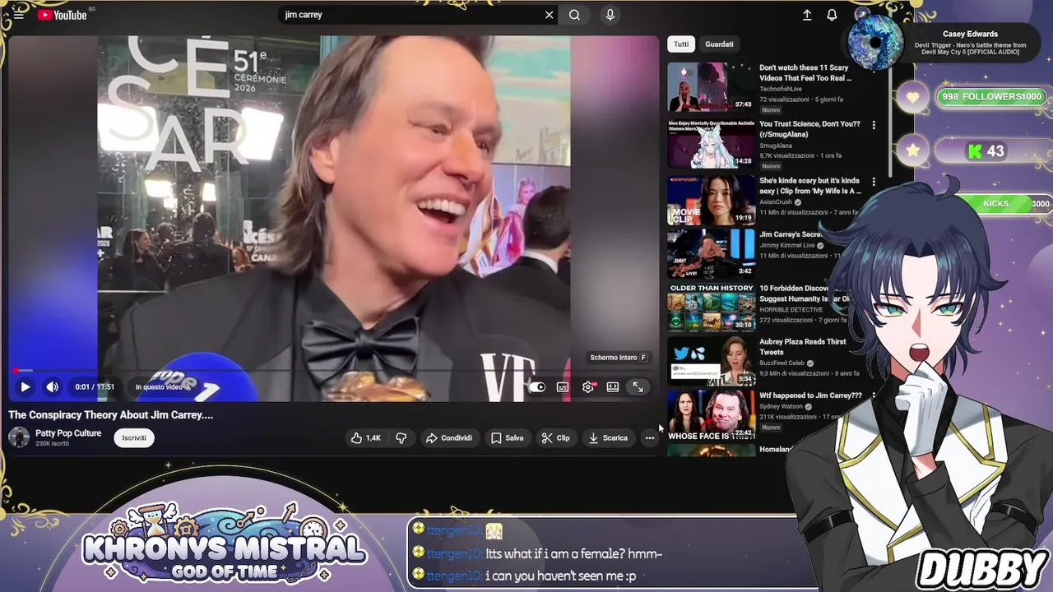Play the video

[x=25, y=386]
